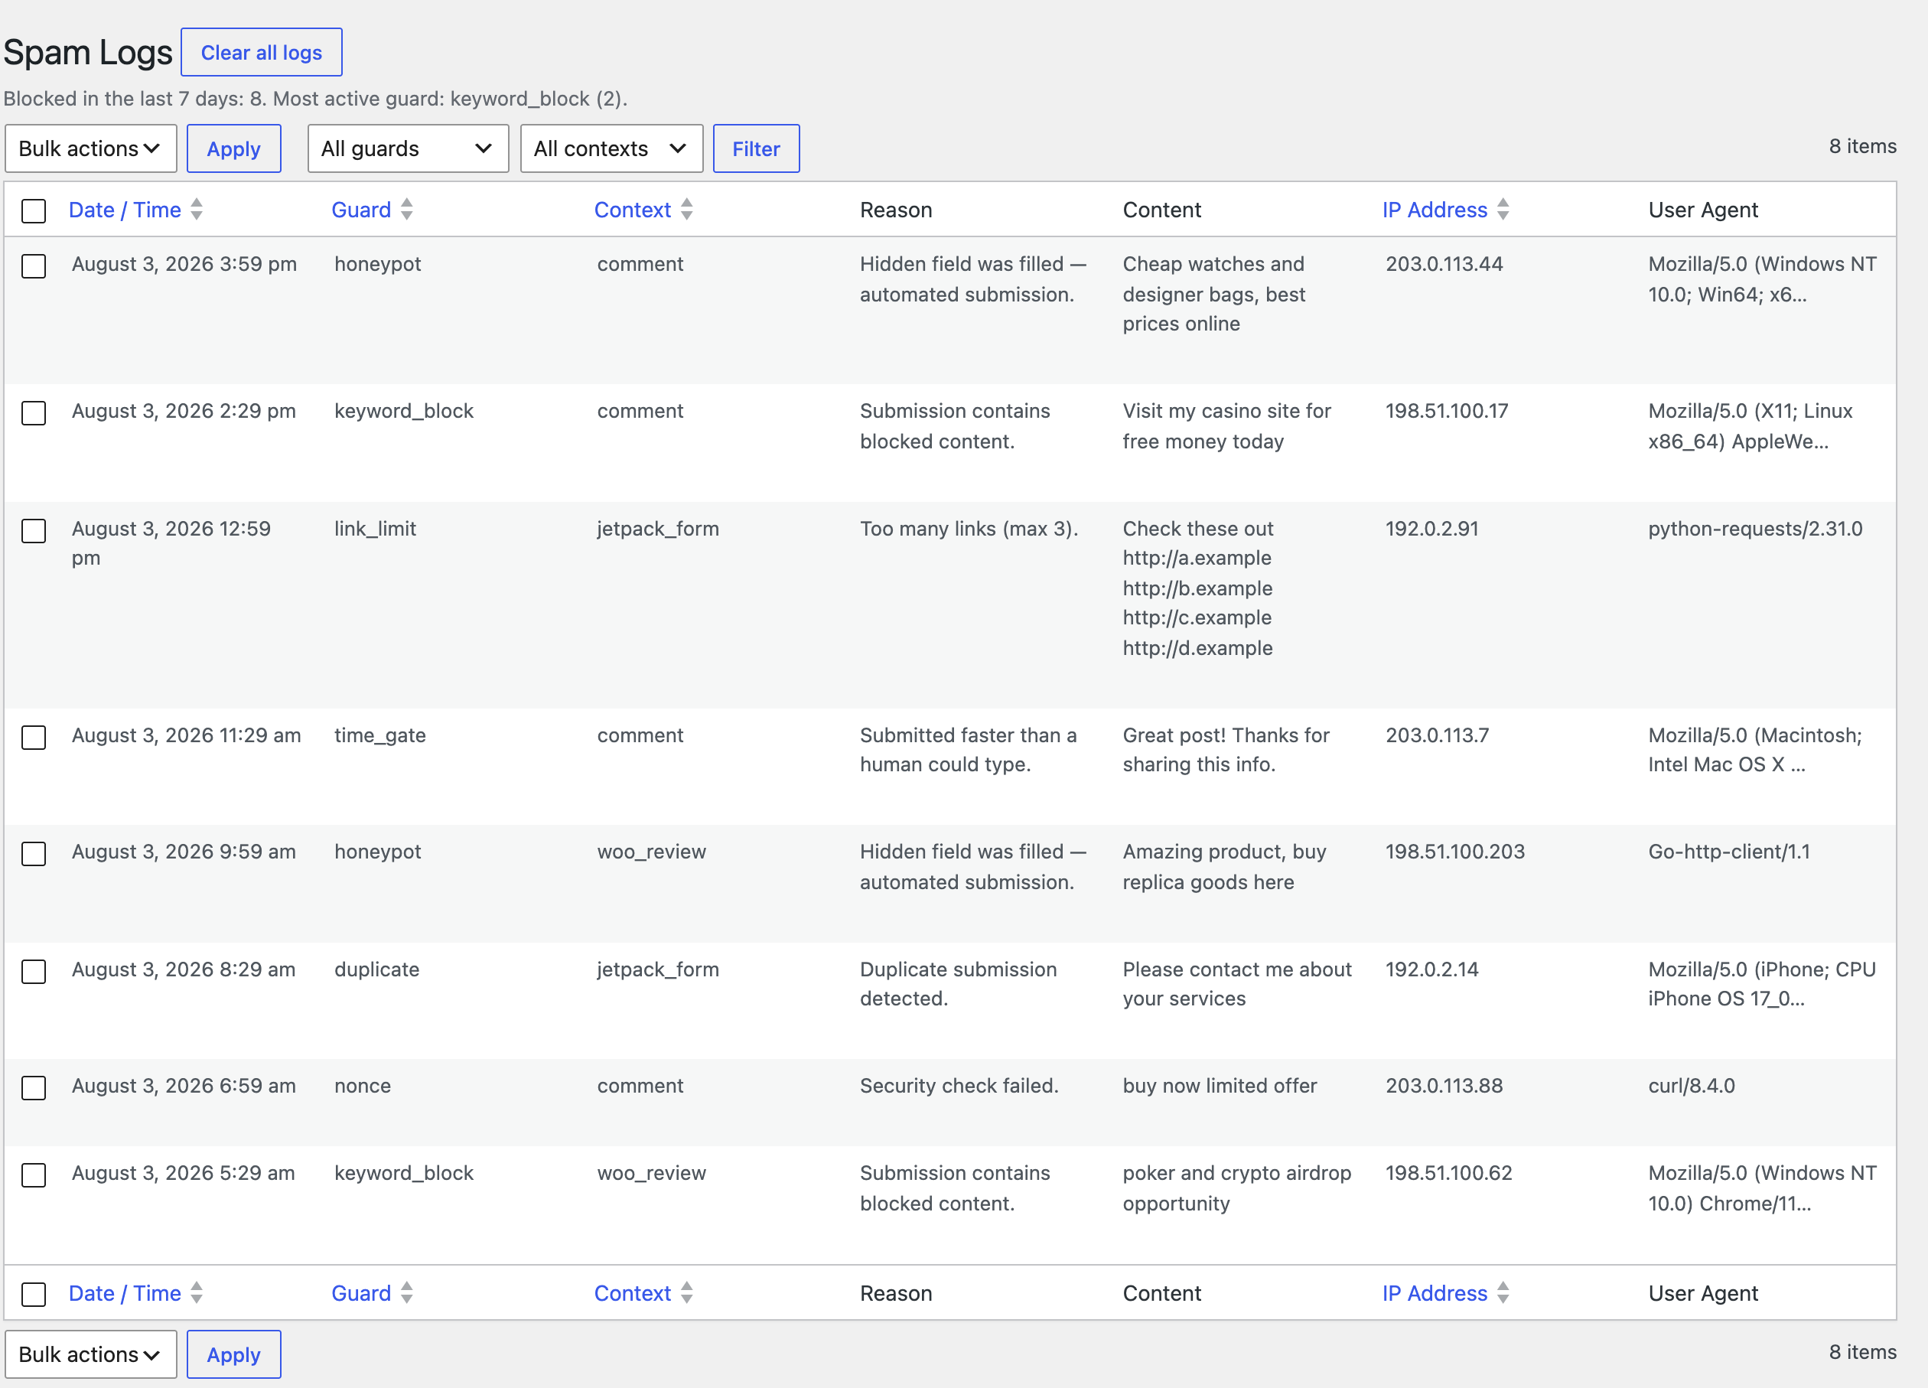Screen dimensions: 1928x1388
Task: Sort by top Context column link
Action: point(633,210)
